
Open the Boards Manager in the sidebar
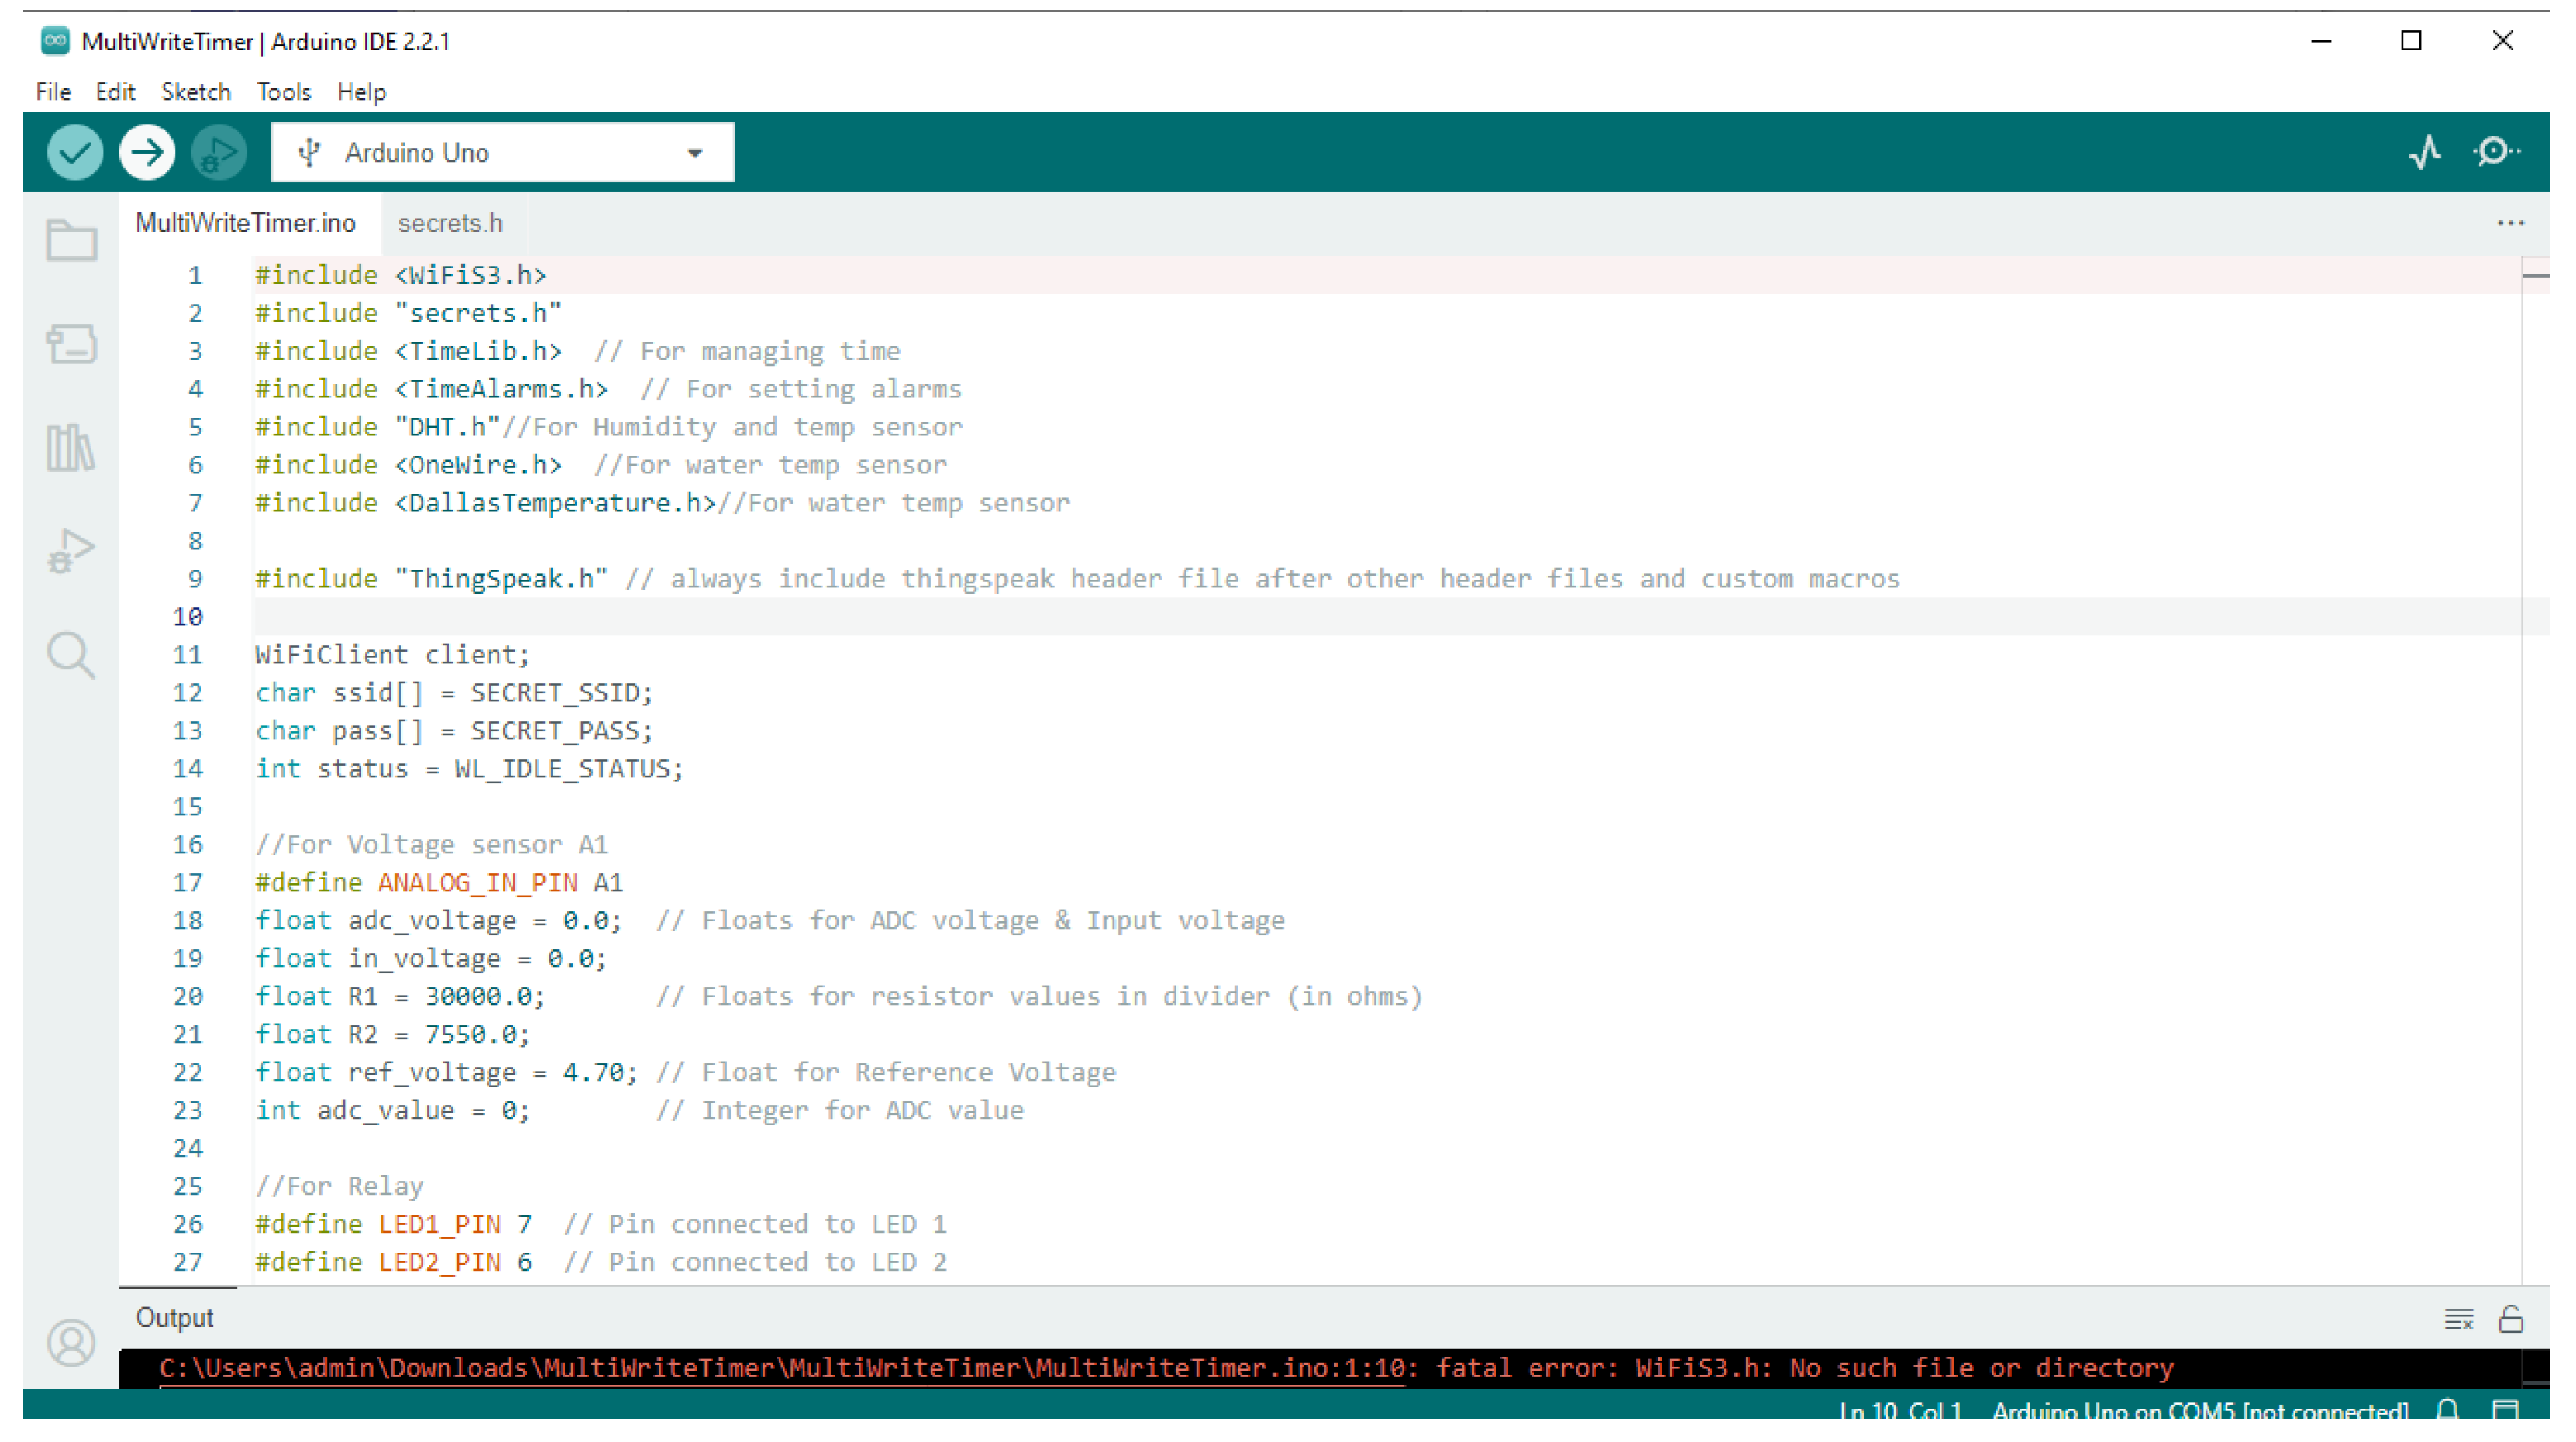(71, 344)
